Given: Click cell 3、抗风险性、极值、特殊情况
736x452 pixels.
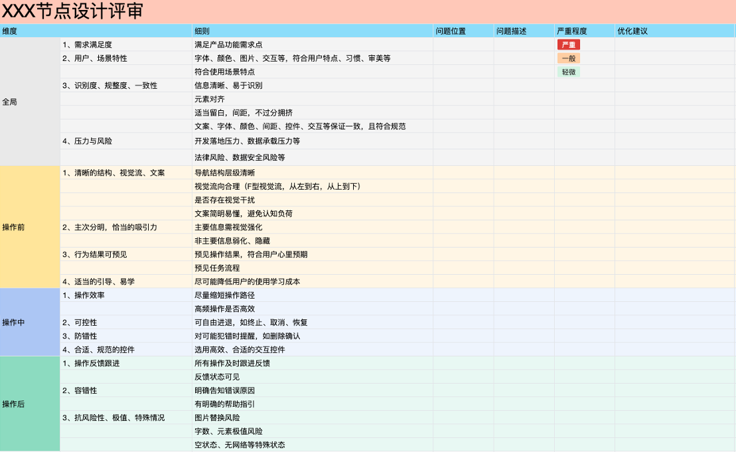Looking at the screenshot, I should tap(126, 417).
